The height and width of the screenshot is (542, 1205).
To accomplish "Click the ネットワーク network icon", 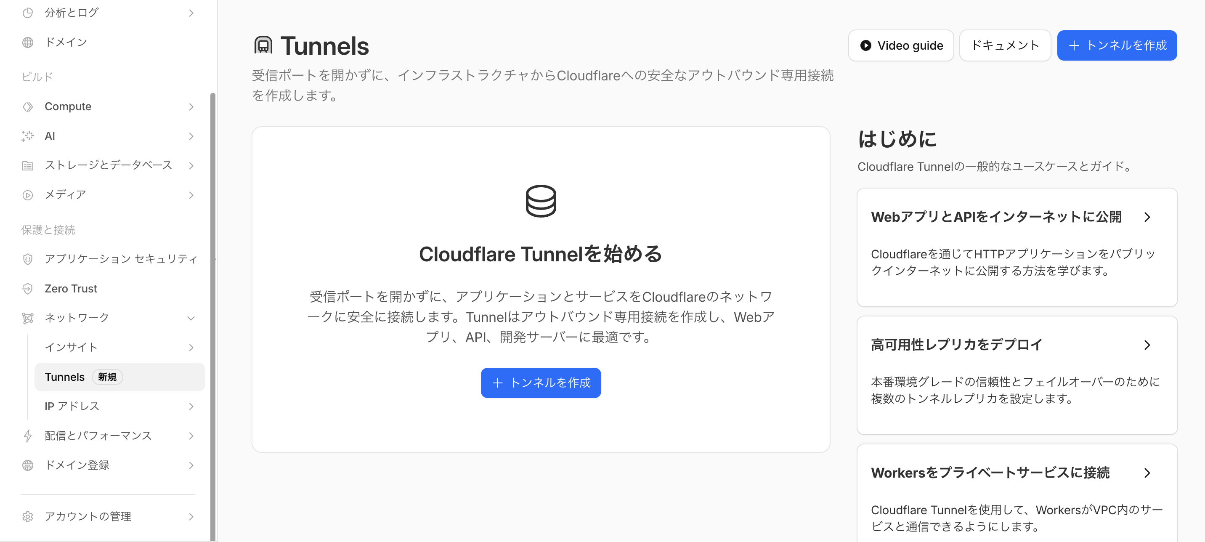I will pos(28,318).
